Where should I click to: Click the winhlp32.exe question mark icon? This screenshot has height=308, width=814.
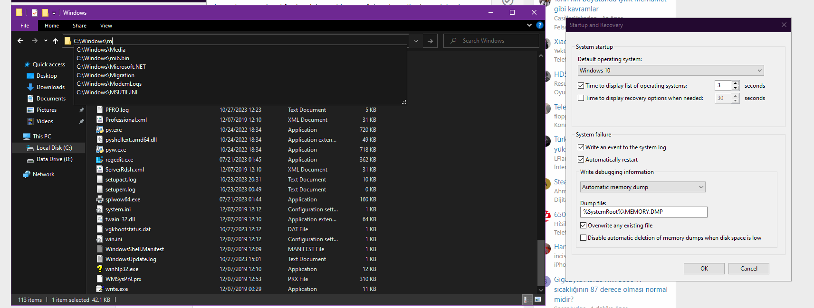tap(100, 269)
